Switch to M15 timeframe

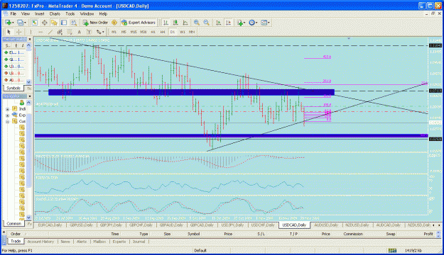[x=134, y=32]
